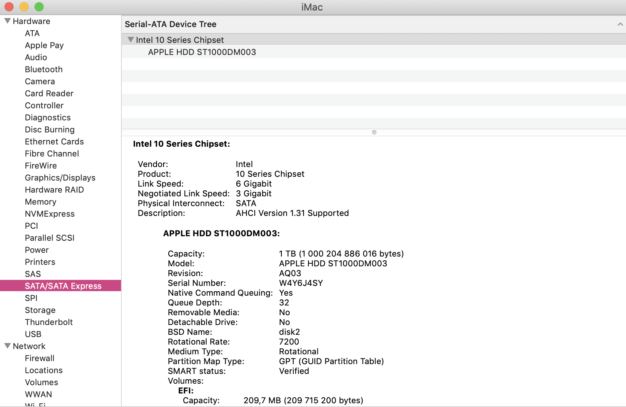Click the Hardware category label
The height and width of the screenshot is (407, 626).
tap(32, 21)
